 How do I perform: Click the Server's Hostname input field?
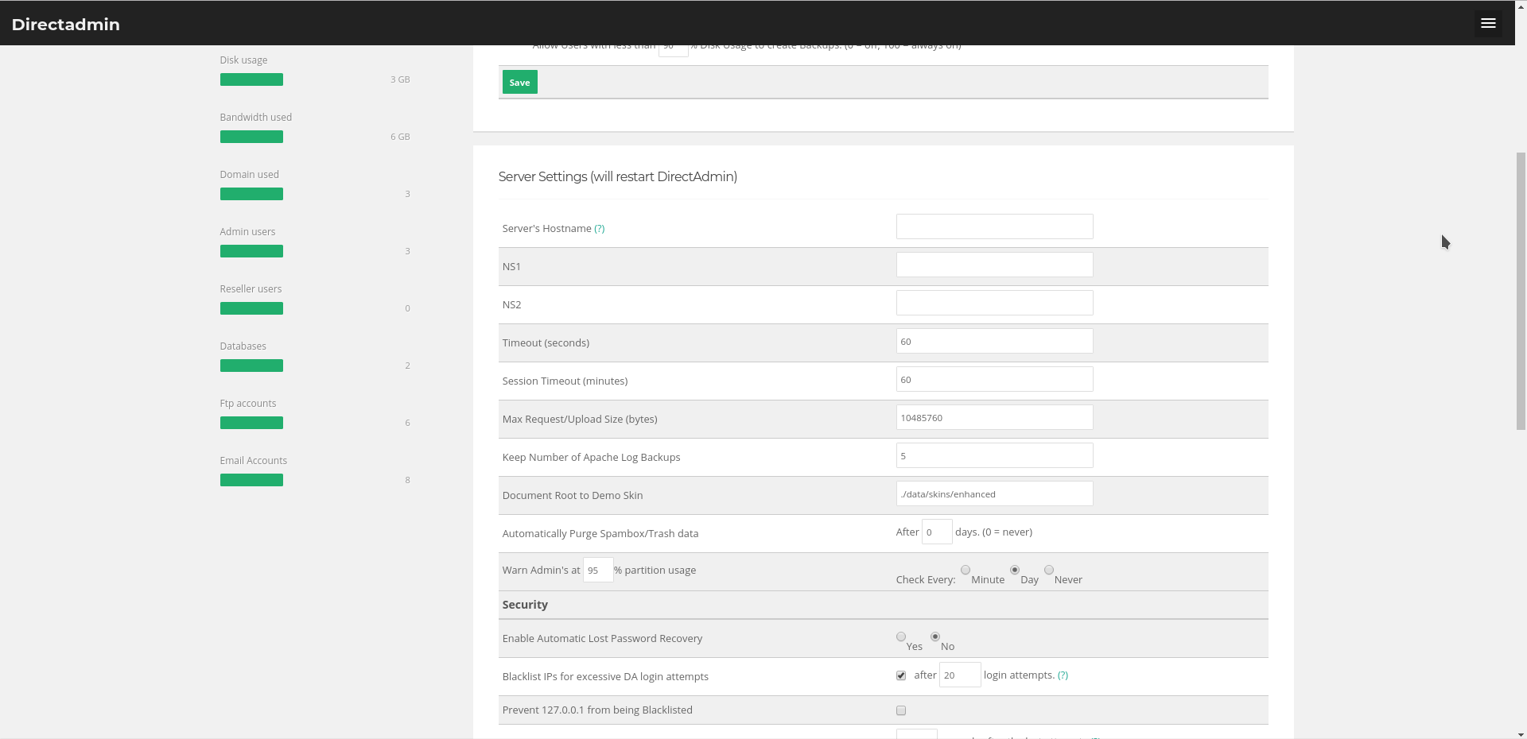point(994,227)
